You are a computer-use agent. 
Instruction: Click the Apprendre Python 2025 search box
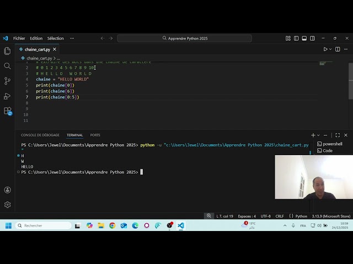(184, 38)
